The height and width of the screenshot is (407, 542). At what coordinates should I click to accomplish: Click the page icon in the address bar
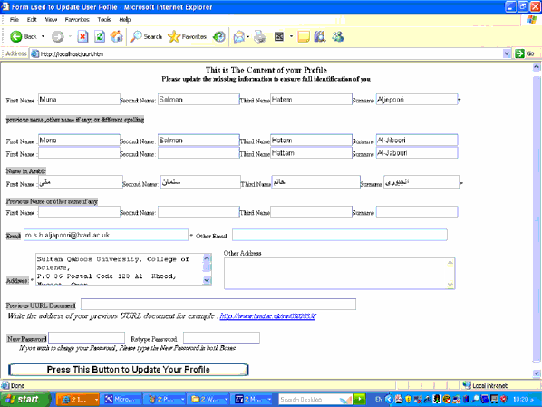(34, 53)
